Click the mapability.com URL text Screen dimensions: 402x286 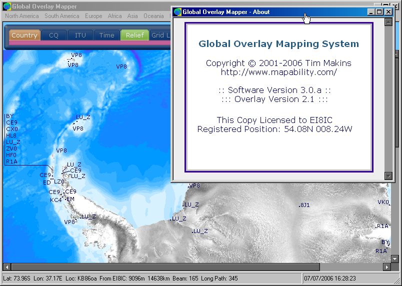click(x=278, y=72)
